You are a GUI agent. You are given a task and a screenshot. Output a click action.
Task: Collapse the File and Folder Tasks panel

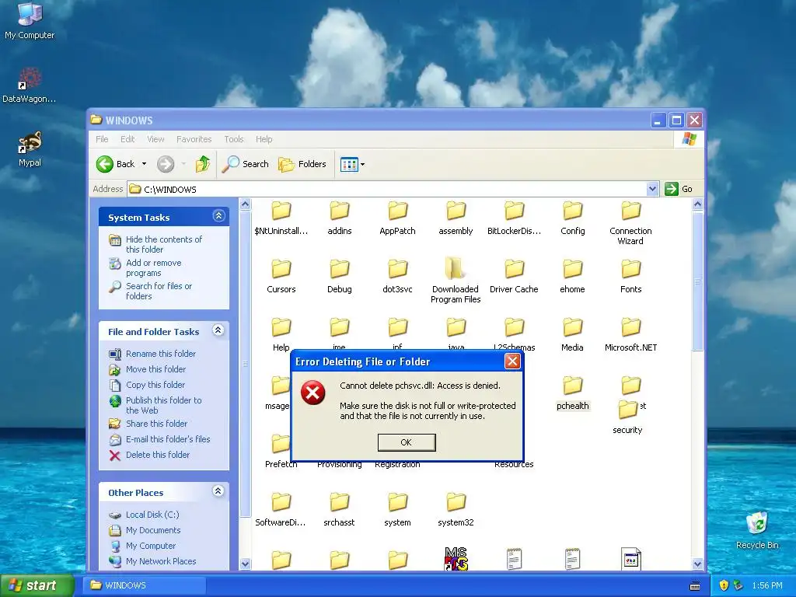click(218, 330)
